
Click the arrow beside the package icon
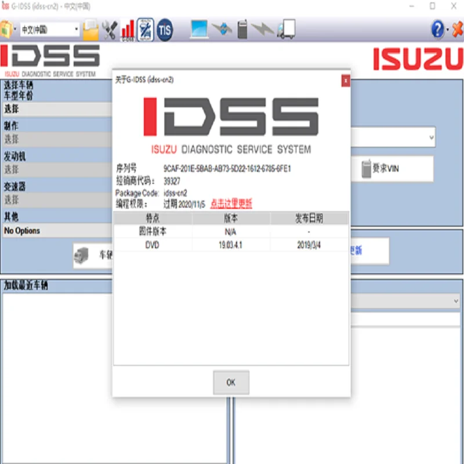(x=15, y=30)
